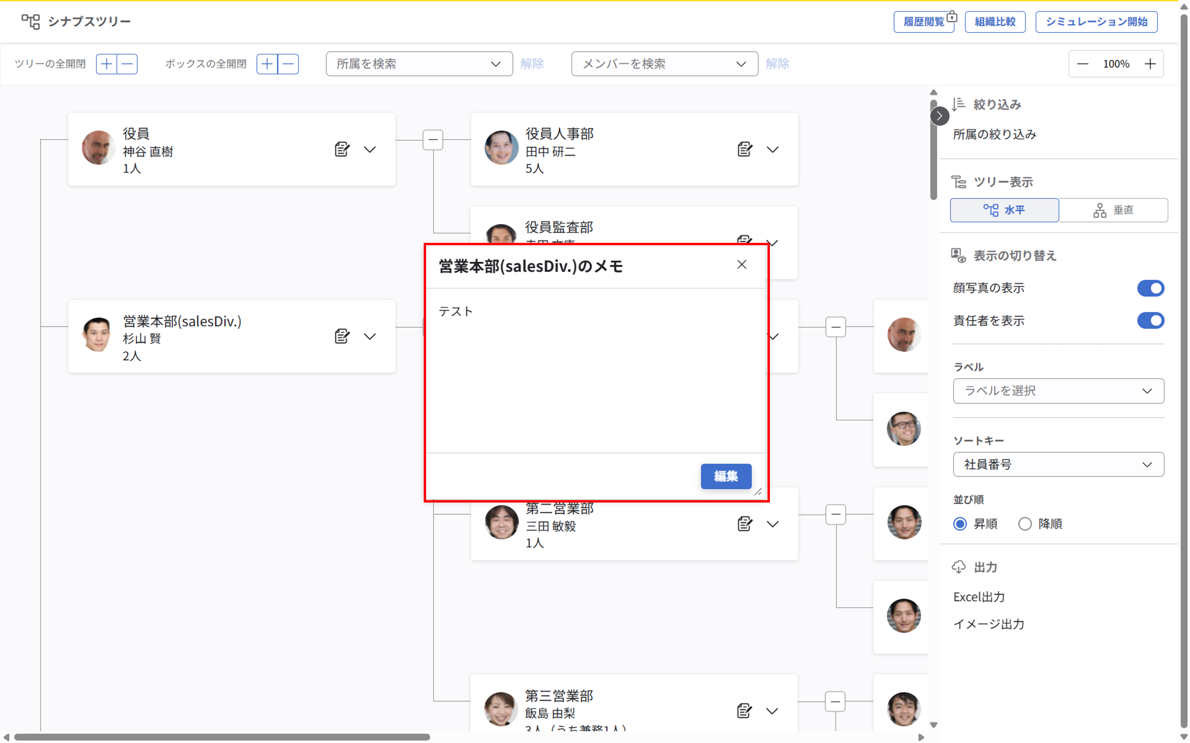1190x743 pixels.
Task: Click the side panel vertical scrollbar
Action: click(933, 150)
